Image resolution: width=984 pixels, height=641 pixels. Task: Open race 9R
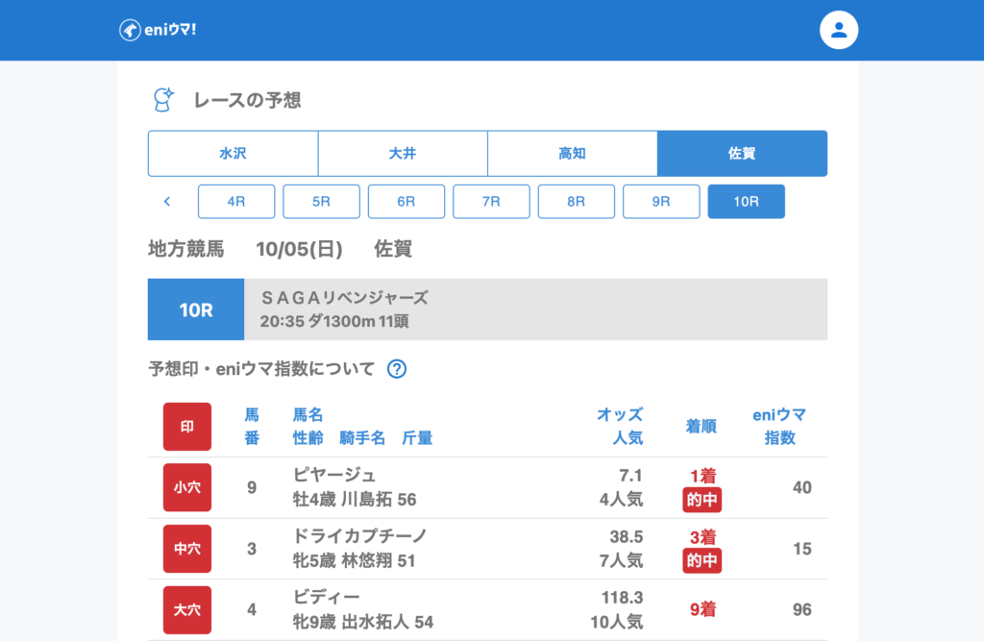click(x=661, y=202)
